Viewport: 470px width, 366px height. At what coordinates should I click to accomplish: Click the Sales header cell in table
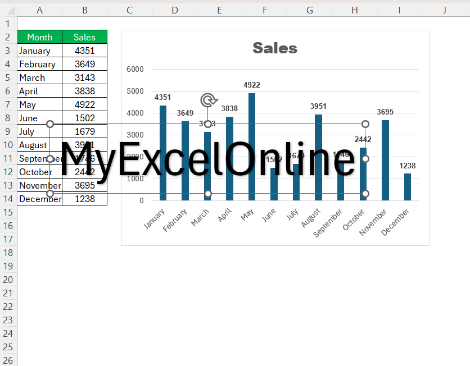[84, 37]
